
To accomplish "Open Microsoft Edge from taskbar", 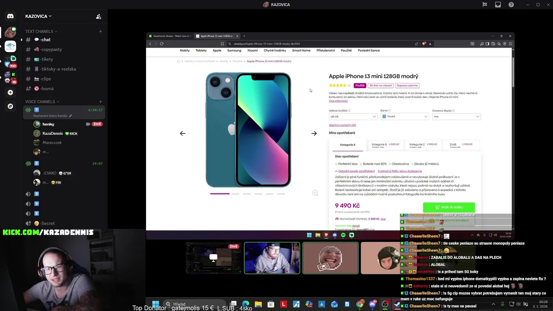I will [246, 304].
